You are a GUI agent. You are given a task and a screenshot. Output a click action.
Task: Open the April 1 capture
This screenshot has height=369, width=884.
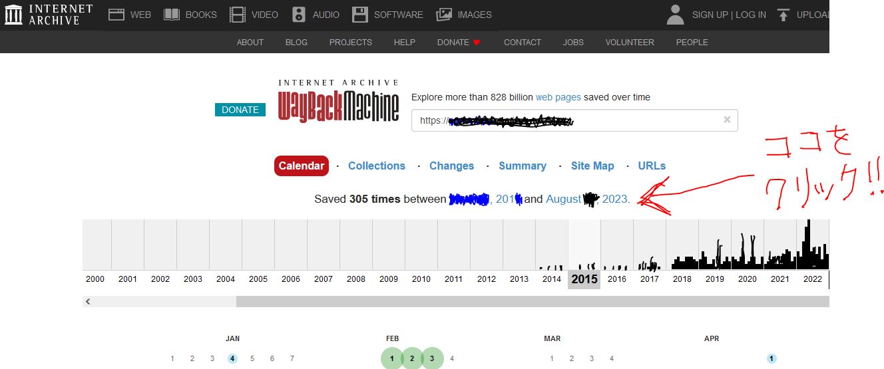coord(772,358)
